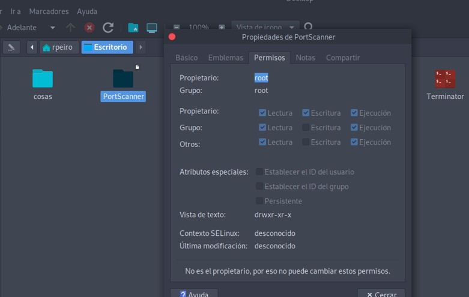This screenshot has width=469, height=297.
Task: Switch to the Emblemas tab
Action: pyautogui.click(x=226, y=58)
